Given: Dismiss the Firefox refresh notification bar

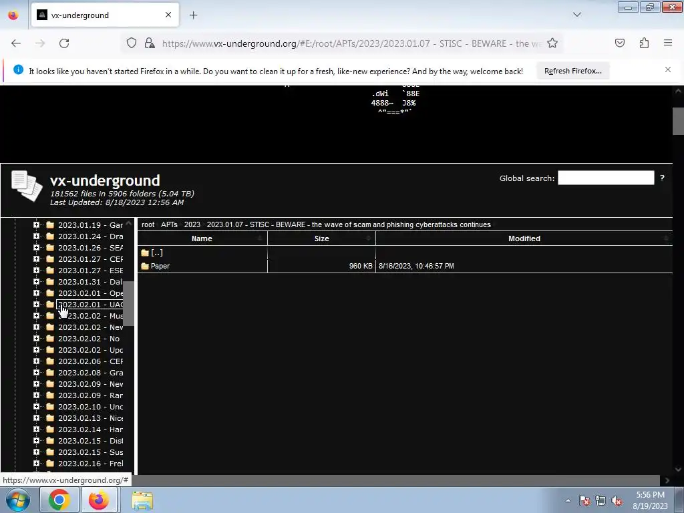Looking at the screenshot, I should (667, 69).
